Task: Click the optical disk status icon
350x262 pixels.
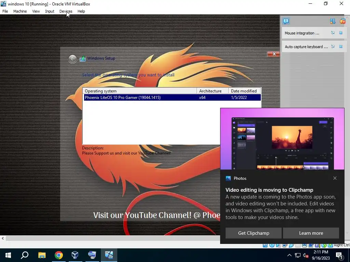Action: click(272, 245)
